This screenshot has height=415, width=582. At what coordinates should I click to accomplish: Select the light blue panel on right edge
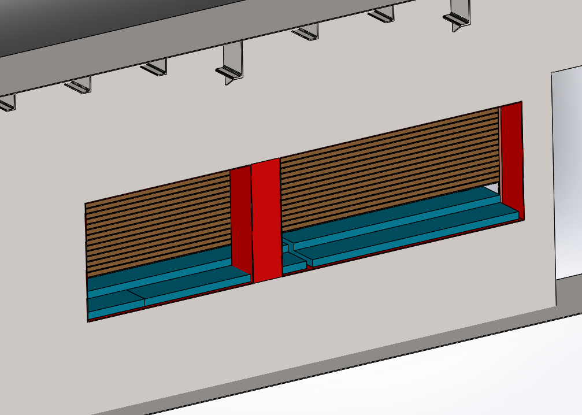coord(567,173)
